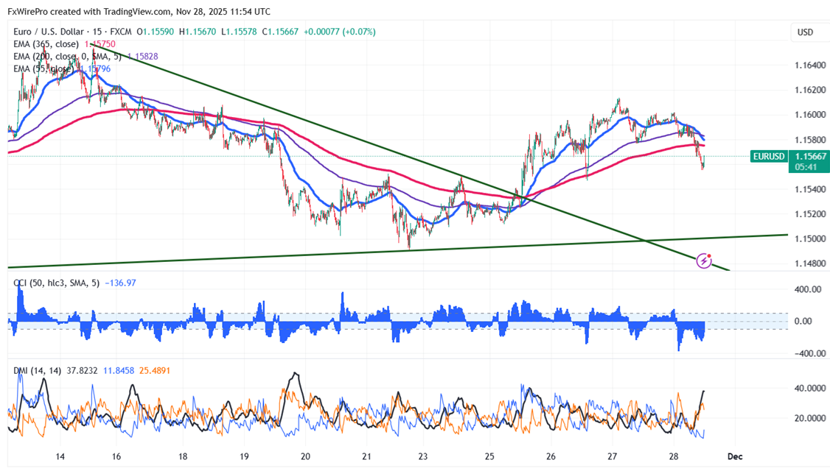Click date label 25 on time axis
The height and width of the screenshot is (471, 830).
[489, 457]
